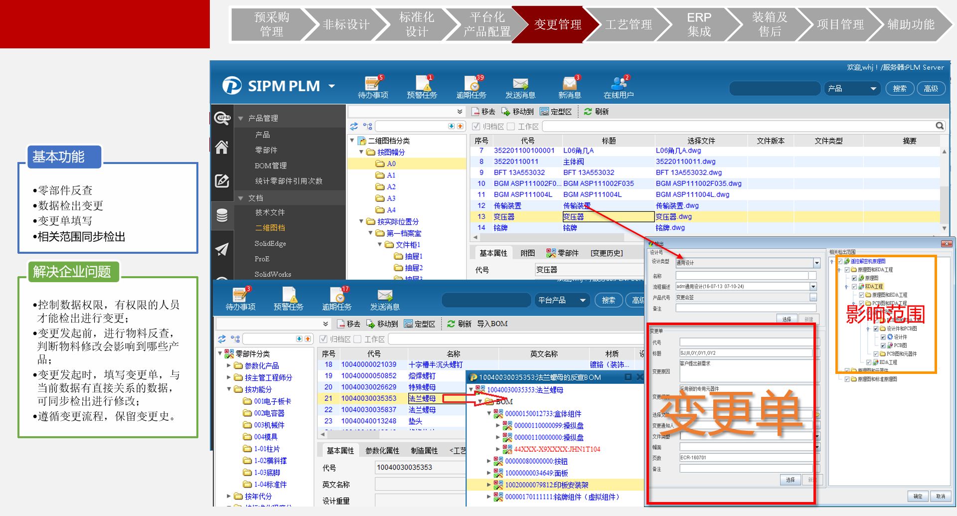View 在线用户 online users icon
Viewport: 957px width, 516px height.
coord(618,85)
